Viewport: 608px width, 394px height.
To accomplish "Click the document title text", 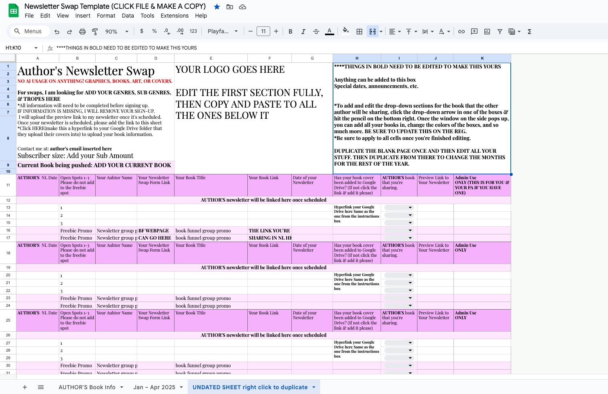I will tap(115, 6).
